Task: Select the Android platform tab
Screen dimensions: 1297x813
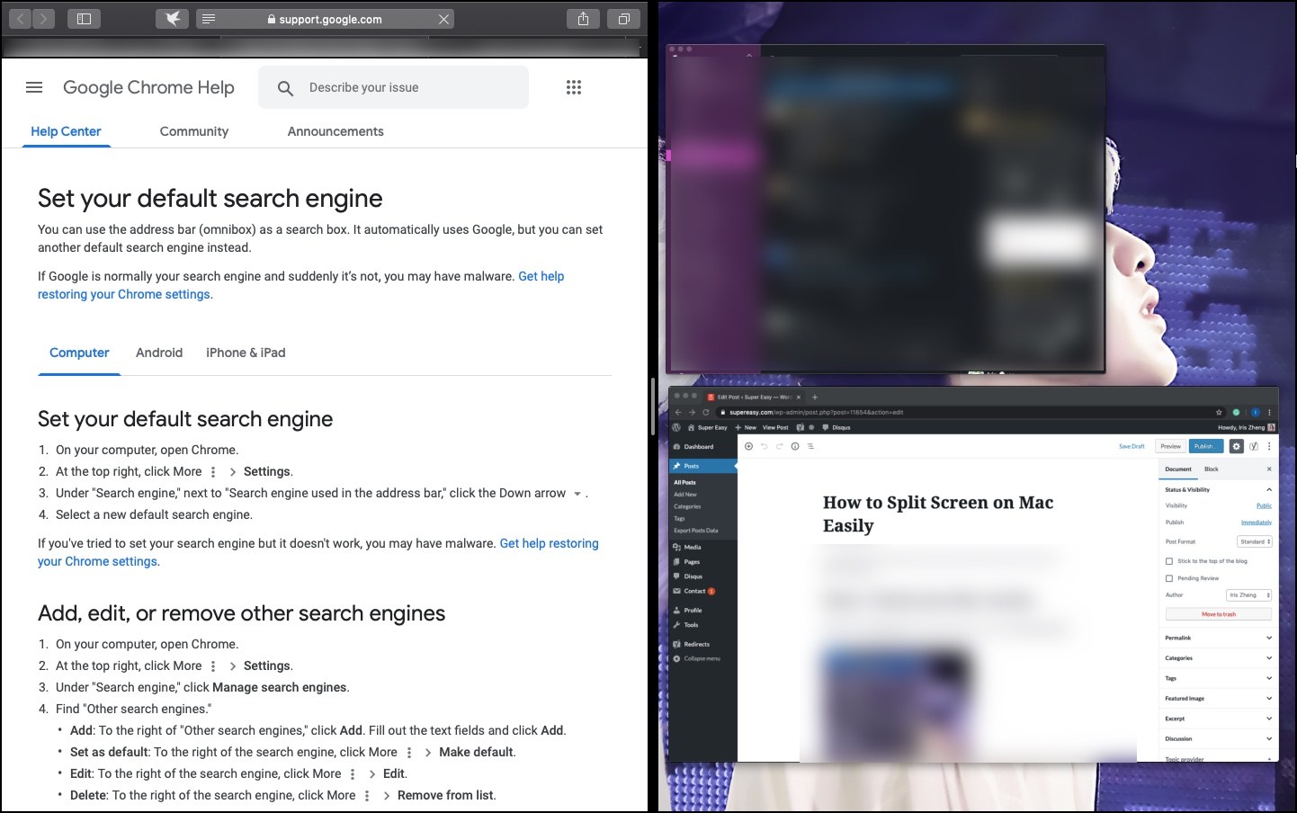Action: (x=159, y=353)
